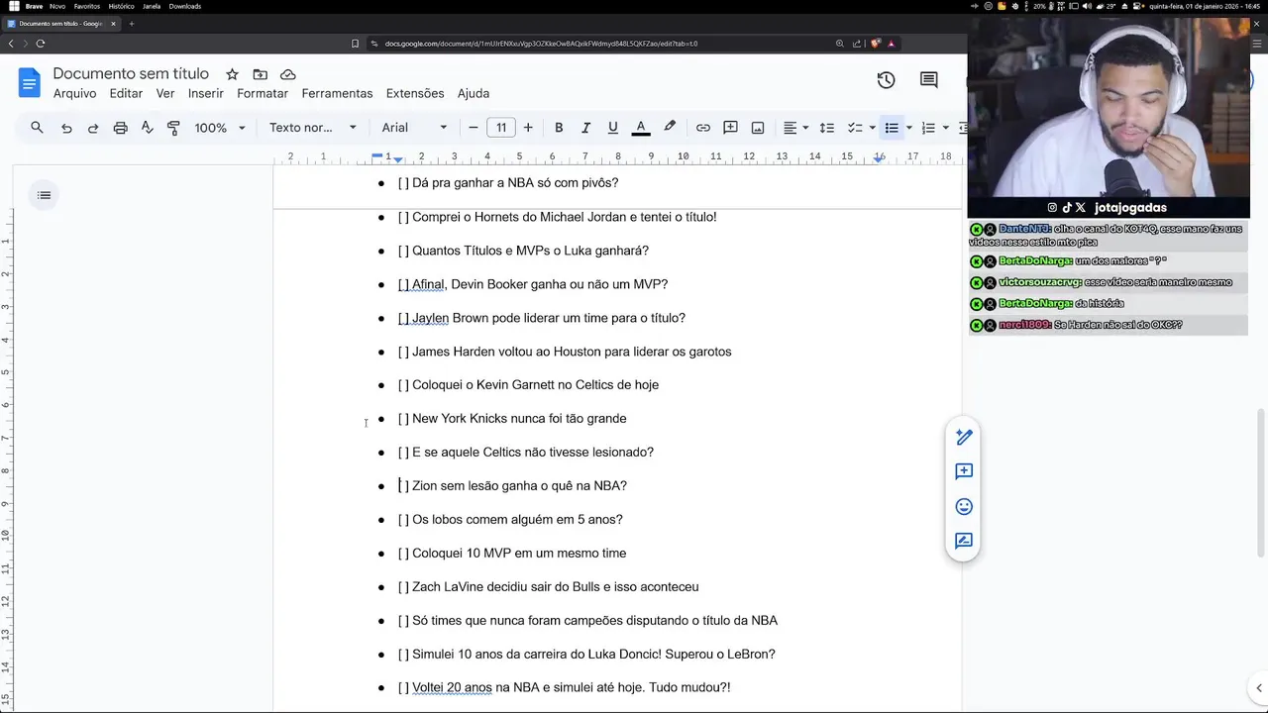The image size is (1268, 713).
Task: Open the paragraph style Texto normal dropdown
Action: point(312,128)
